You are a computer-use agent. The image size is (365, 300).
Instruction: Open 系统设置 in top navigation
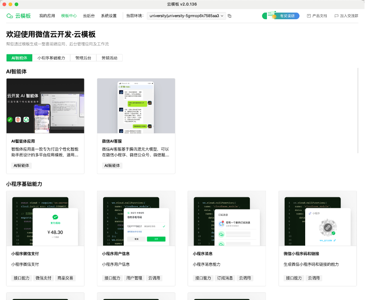109,16
